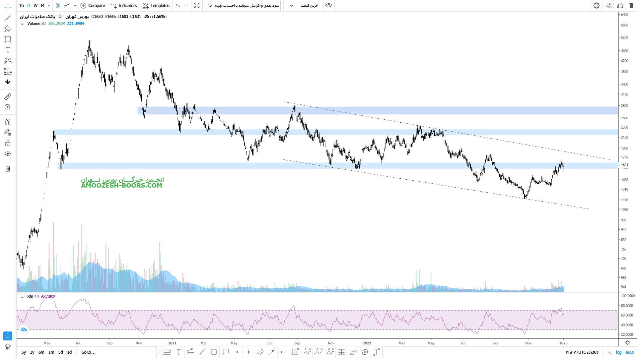Toggle eye visibility icon in top toolbar
This screenshot has height=358, width=637.
(328, 6)
